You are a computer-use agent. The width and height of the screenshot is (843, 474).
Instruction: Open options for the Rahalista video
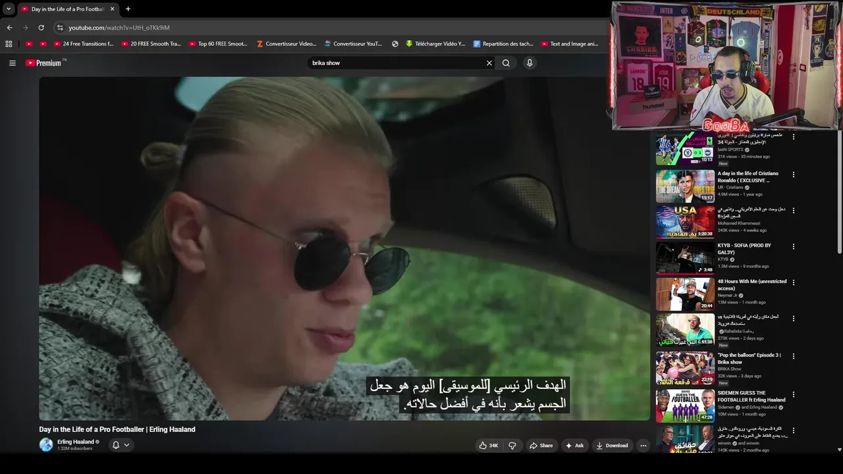pyautogui.click(x=793, y=318)
